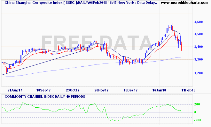
Task: Click the 23Oct17 date label
Action: [73, 90]
